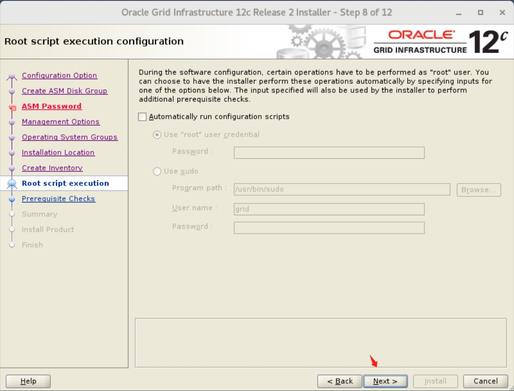
Task: Navigate to the Create Inventory step
Action: click(x=52, y=168)
